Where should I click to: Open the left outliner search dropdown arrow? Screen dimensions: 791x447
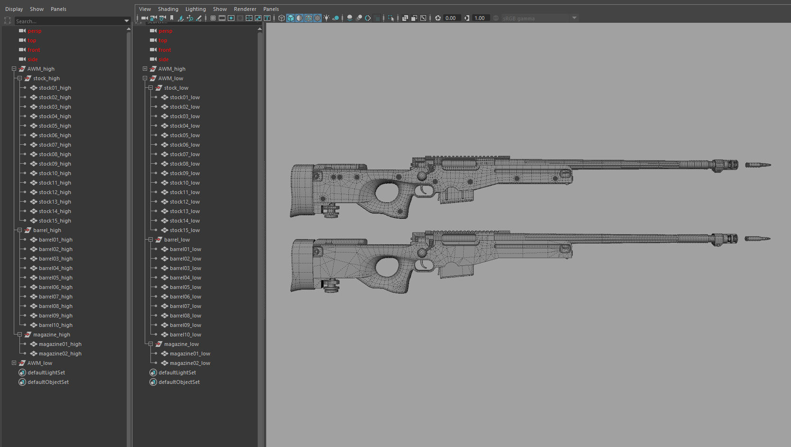click(127, 21)
